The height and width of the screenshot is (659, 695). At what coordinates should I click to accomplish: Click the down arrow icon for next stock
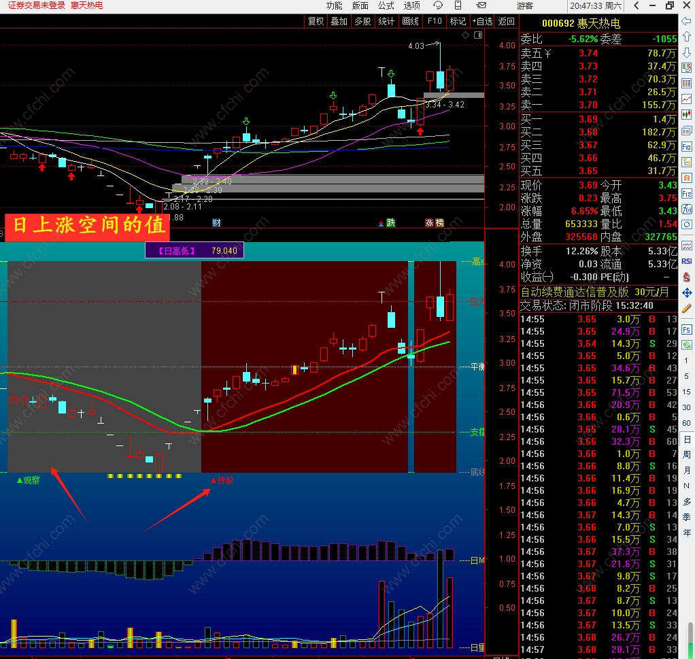pyautogui.click(x=687, y=52)
